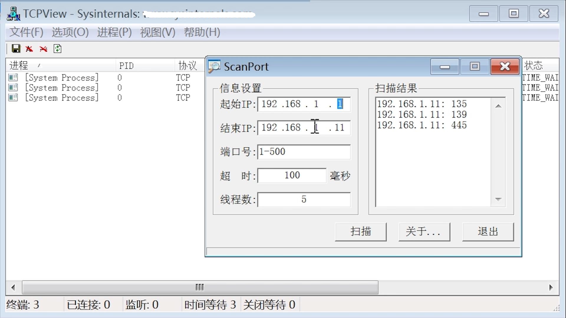566x318 pixels.
Task: Select result 192.168.1.11: 445
Action: coord(422,125)
